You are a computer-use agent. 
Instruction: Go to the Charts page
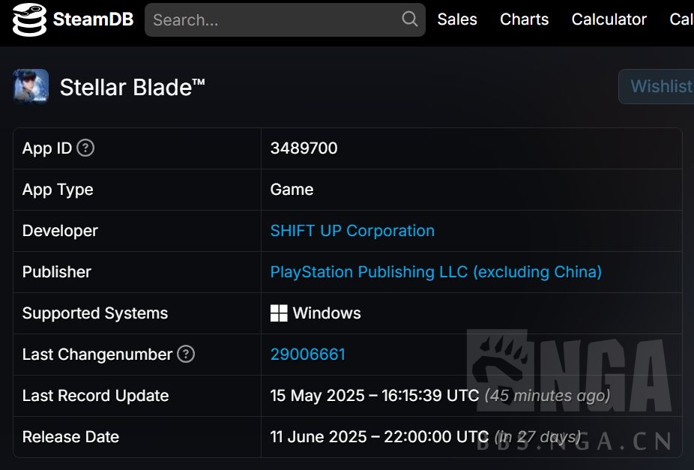[x=525, y=19]
